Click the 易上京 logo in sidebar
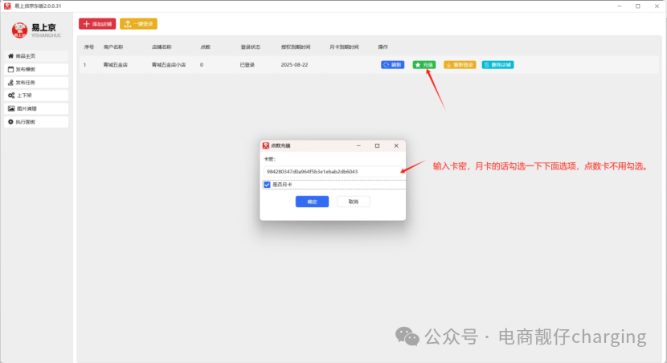 [37, 31]
